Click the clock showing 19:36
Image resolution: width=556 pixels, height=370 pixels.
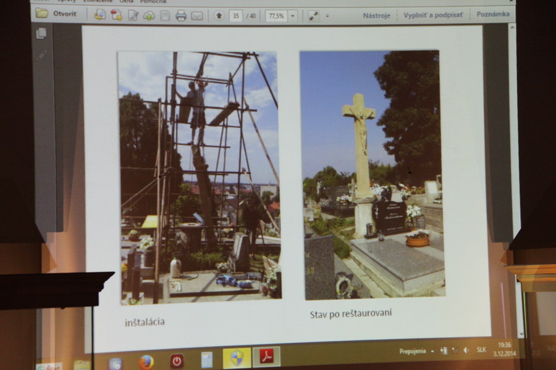[x=505, y=345]
